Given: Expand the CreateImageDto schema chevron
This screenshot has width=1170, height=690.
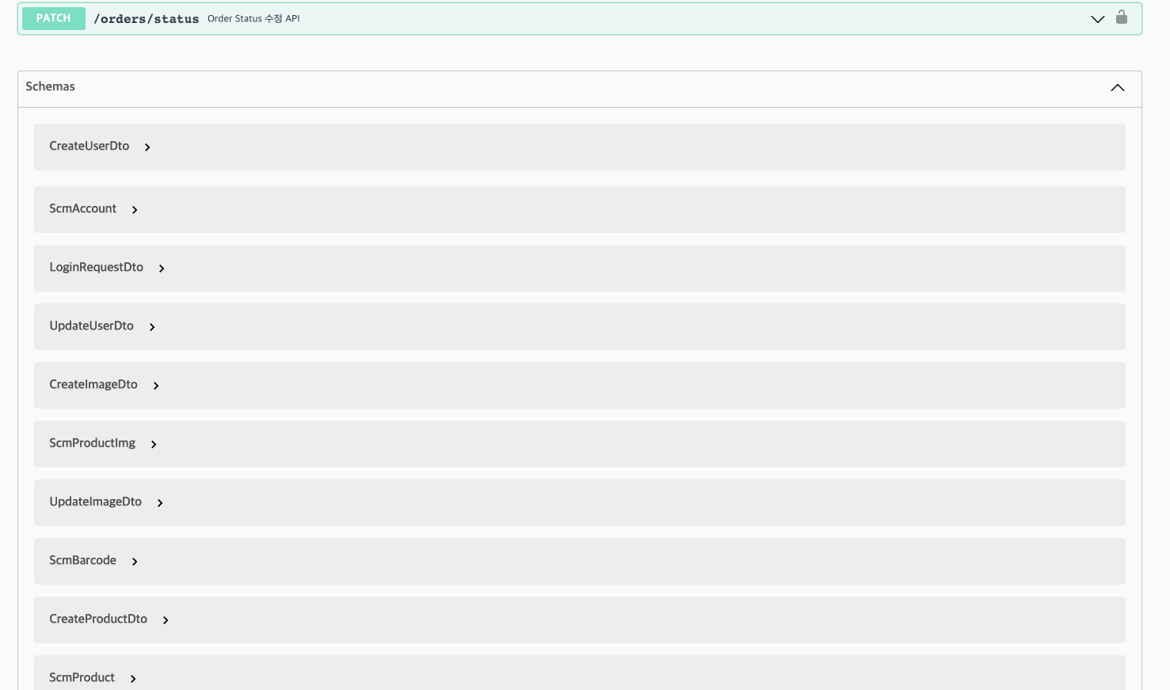Looking at the screenshot, I should pos(156,386).
